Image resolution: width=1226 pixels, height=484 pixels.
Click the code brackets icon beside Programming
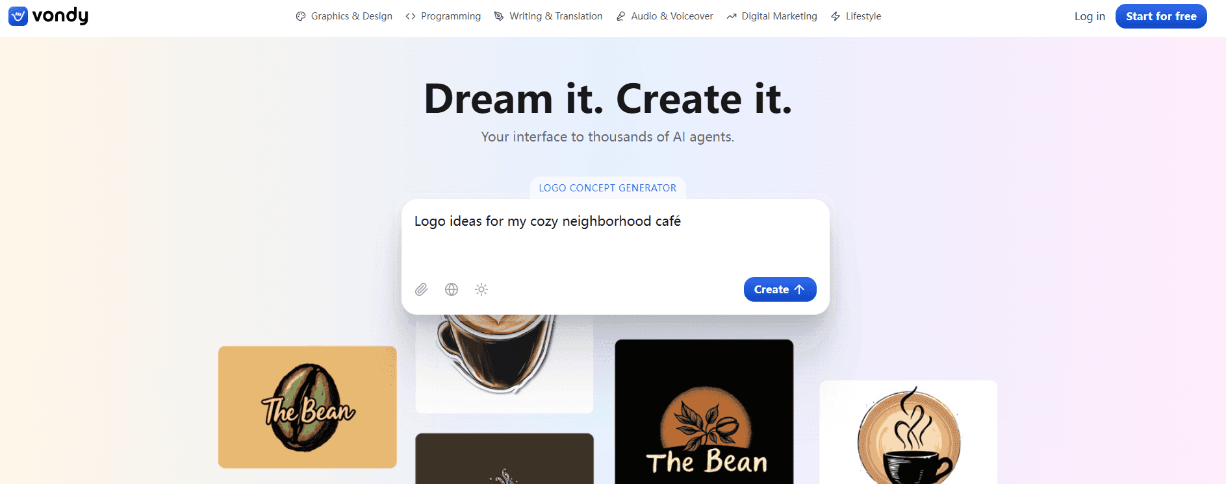(411, 16)
